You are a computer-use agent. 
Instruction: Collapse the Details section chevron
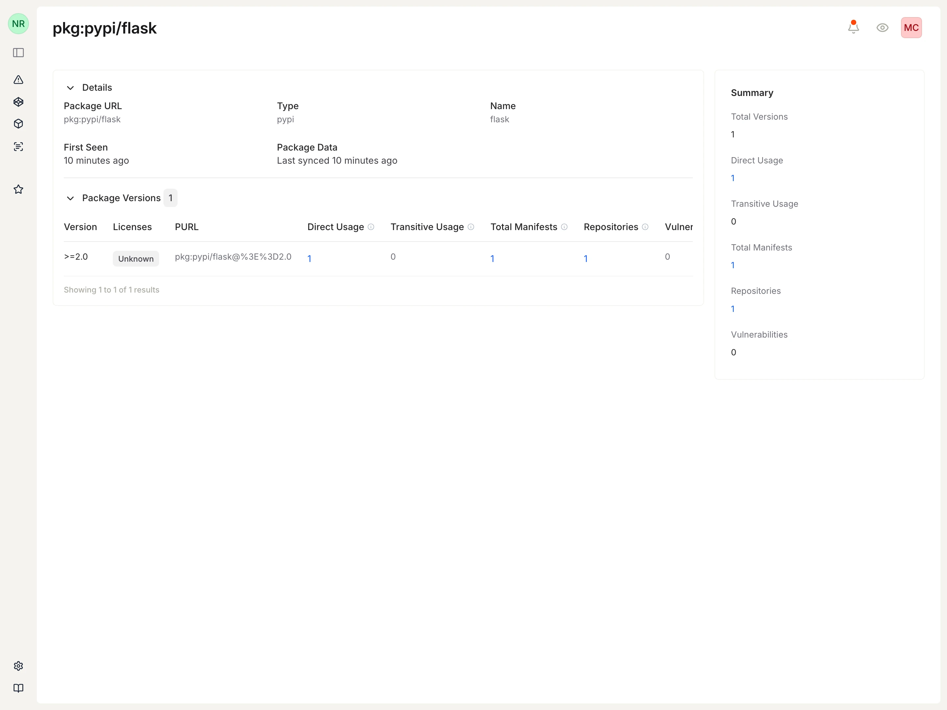tap(70, 88)
